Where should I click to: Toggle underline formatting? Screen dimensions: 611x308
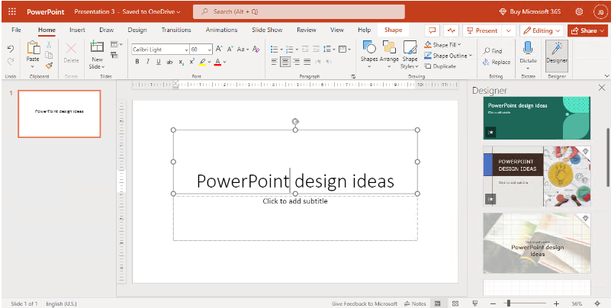tap(158, 62)
